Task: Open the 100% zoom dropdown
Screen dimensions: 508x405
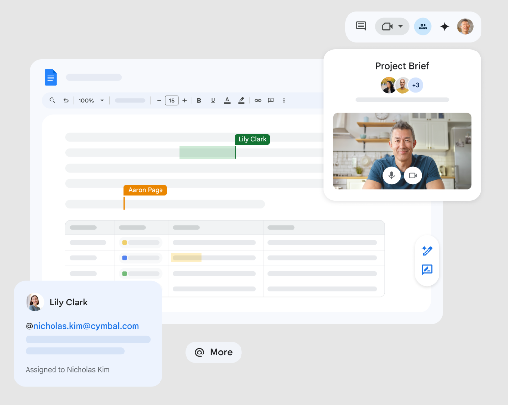Action: coord(91,101)
